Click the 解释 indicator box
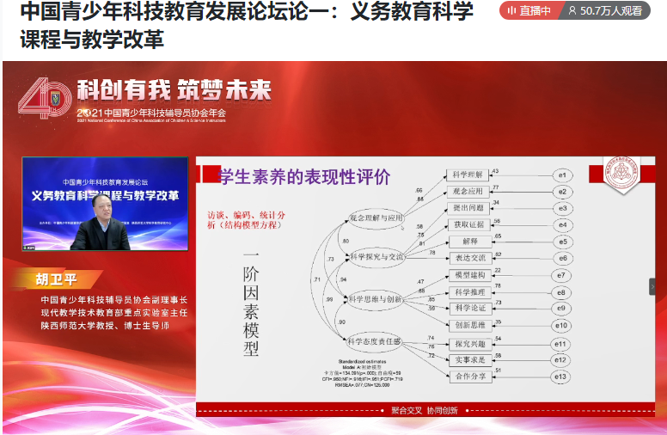 [x=470, y=242]
